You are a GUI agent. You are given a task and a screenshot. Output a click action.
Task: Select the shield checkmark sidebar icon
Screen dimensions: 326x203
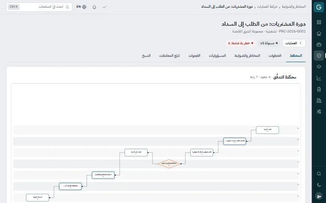319,56
